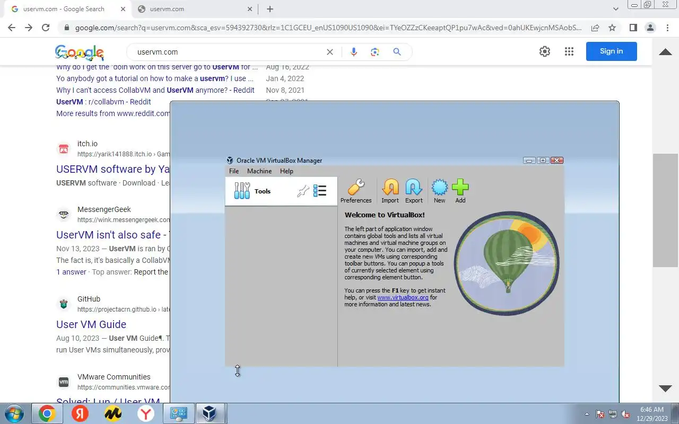This screenshot has width=679, height=424.
Task: Open VirtualBox Preferences wrench icon
Action: pos(356,191)
